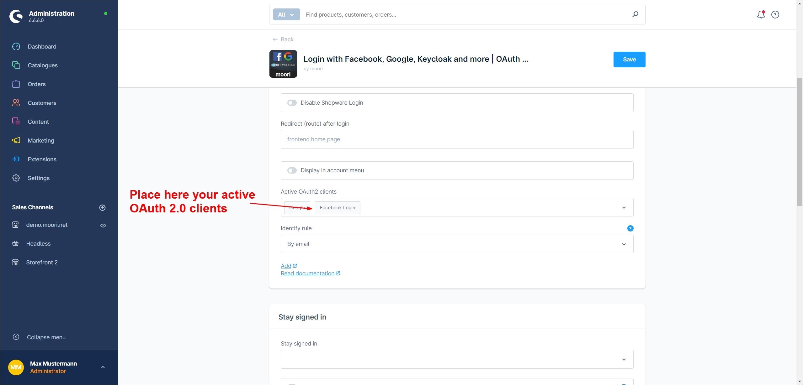Click the Extensions sidebar icon
803x385 pixels.
pos(16,159)
